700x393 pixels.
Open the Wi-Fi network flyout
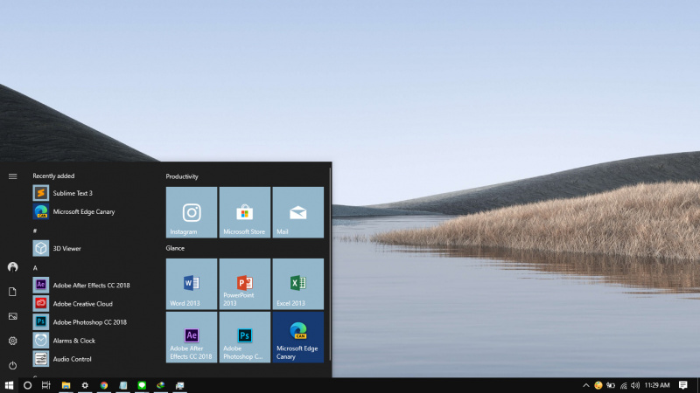623,385
